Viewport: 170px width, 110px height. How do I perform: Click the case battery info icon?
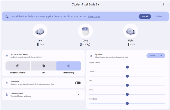[89, 44]
